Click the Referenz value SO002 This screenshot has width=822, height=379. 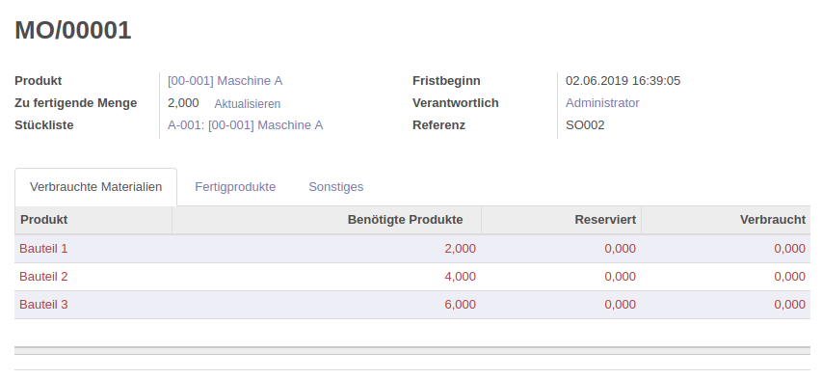[x=585, y=125]
